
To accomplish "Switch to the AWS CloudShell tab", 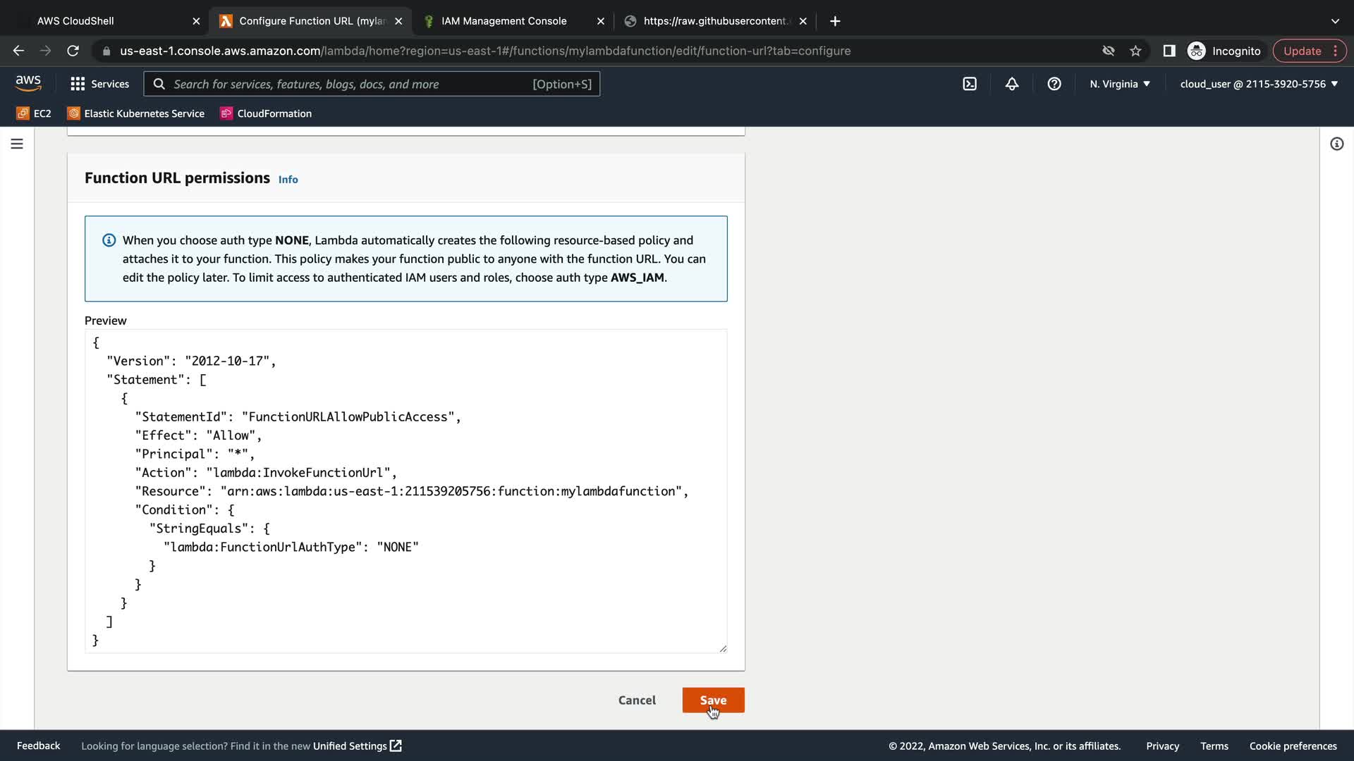I will (x=75, y=21).
